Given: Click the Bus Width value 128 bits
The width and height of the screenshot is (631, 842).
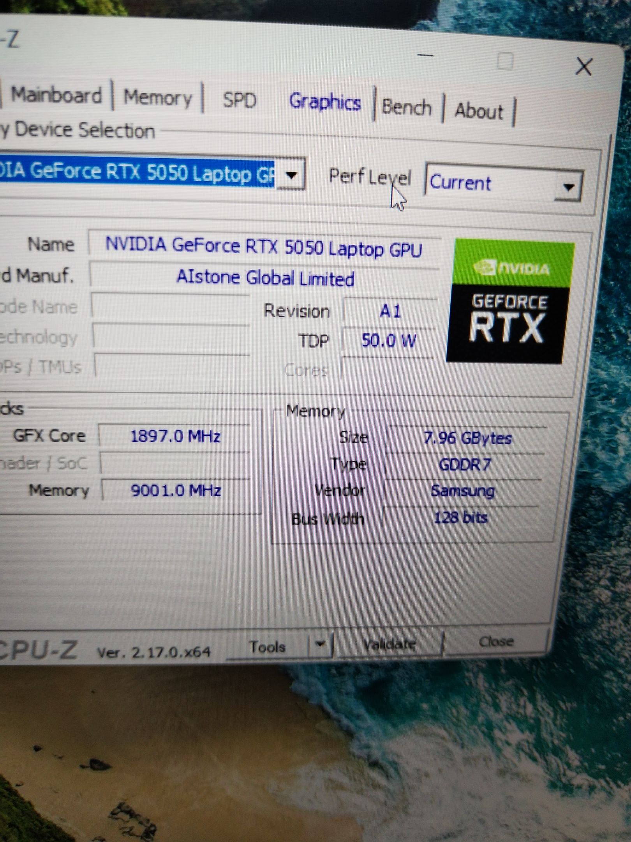Looking at the screenshot, I should point(460,518).
